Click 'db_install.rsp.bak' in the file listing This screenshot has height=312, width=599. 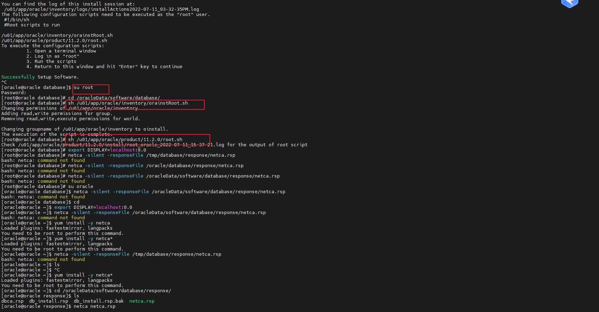pos(99,301)
